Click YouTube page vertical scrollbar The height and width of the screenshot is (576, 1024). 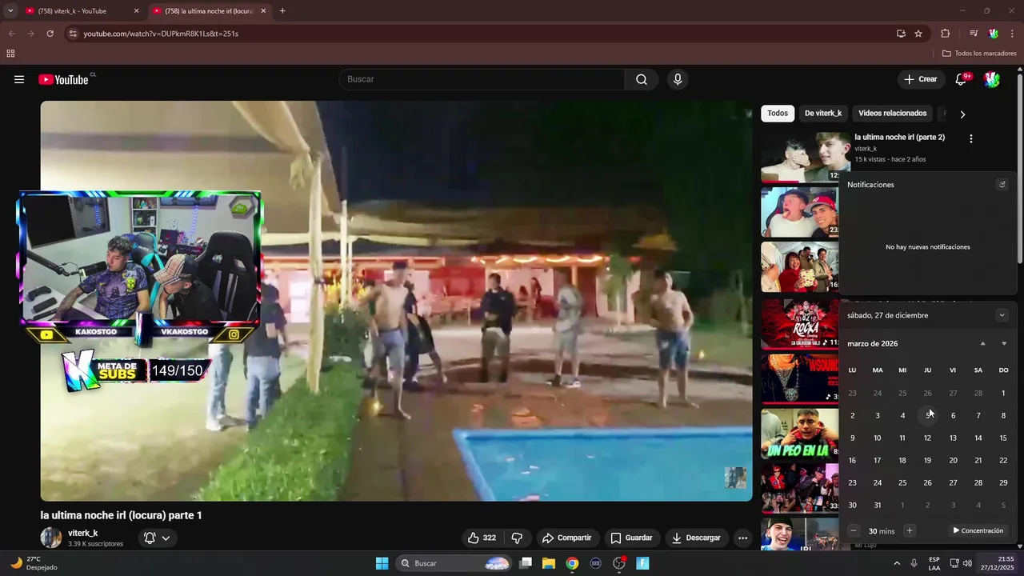[1019, 168]
